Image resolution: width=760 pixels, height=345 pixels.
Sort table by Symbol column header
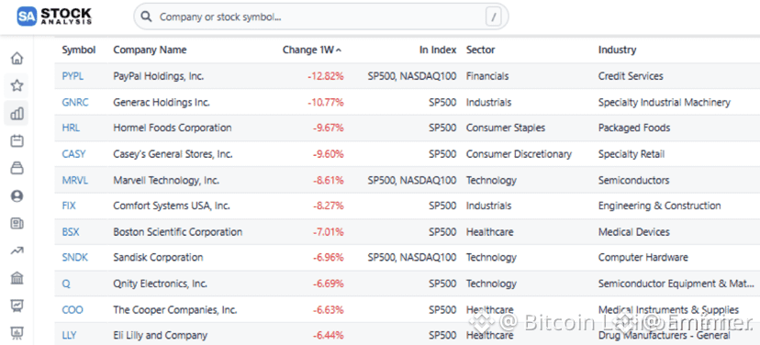click(79, 50)
